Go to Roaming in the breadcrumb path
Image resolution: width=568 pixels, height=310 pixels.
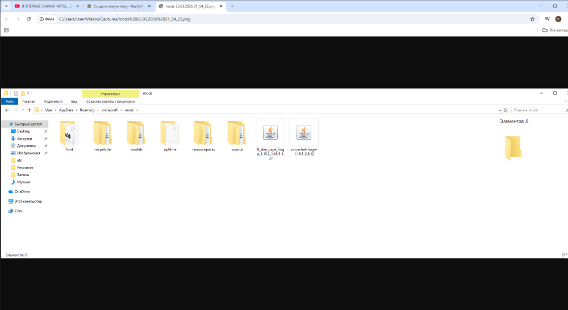(x=87, y=110)
